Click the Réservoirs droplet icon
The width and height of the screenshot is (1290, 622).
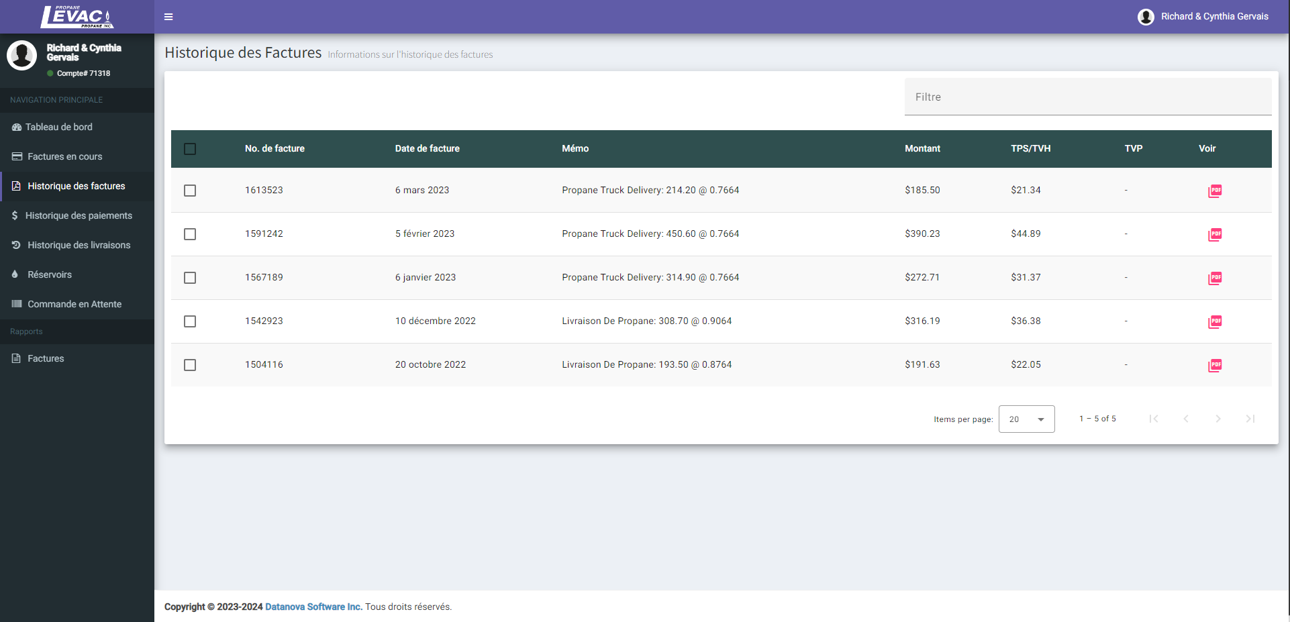click(15, 274)
